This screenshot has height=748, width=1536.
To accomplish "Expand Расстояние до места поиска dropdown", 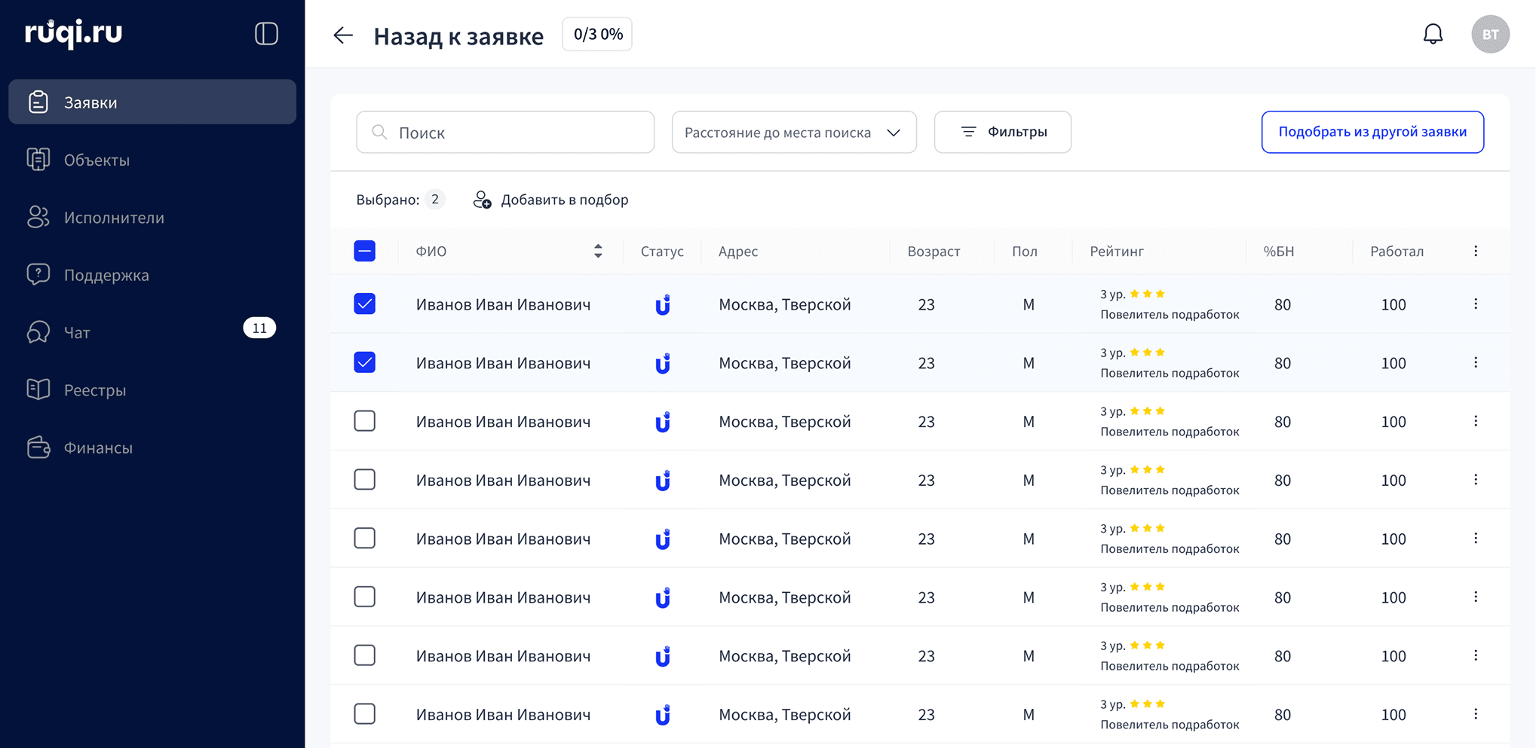I will click(x=794, y=132).
